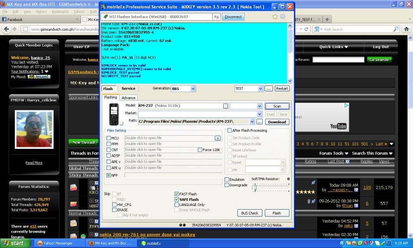Uncheck the SAFE Flash option

click(x=176, y=200)
